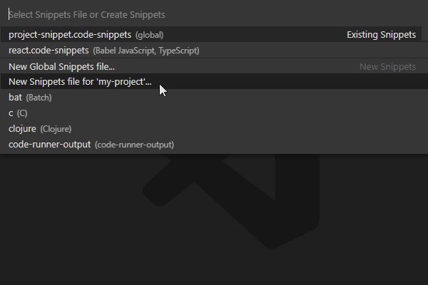Viewport: 428px width, 285px height.
Task: Click the (Clojure) language label
Action: tap(56, 129)
